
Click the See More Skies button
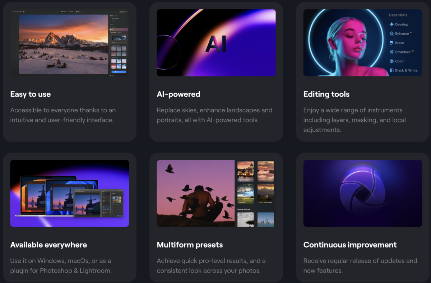point(119,71)
